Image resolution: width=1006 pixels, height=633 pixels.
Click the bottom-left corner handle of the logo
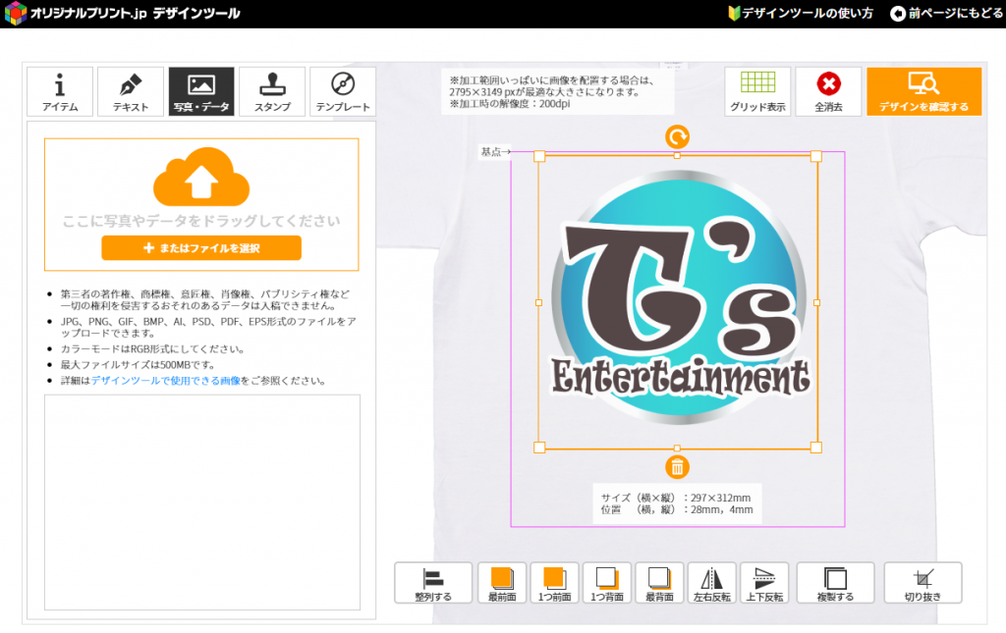click(539, 448)
